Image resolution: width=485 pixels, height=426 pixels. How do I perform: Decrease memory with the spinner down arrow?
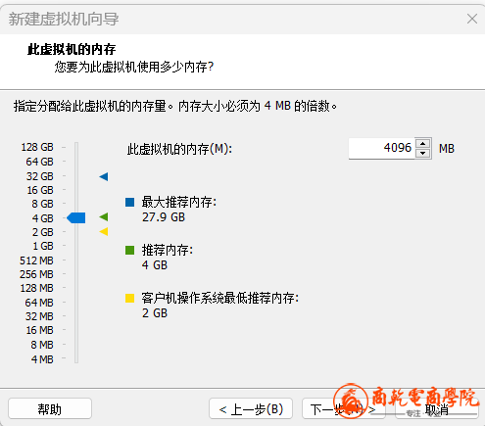(x=423, y=153)
